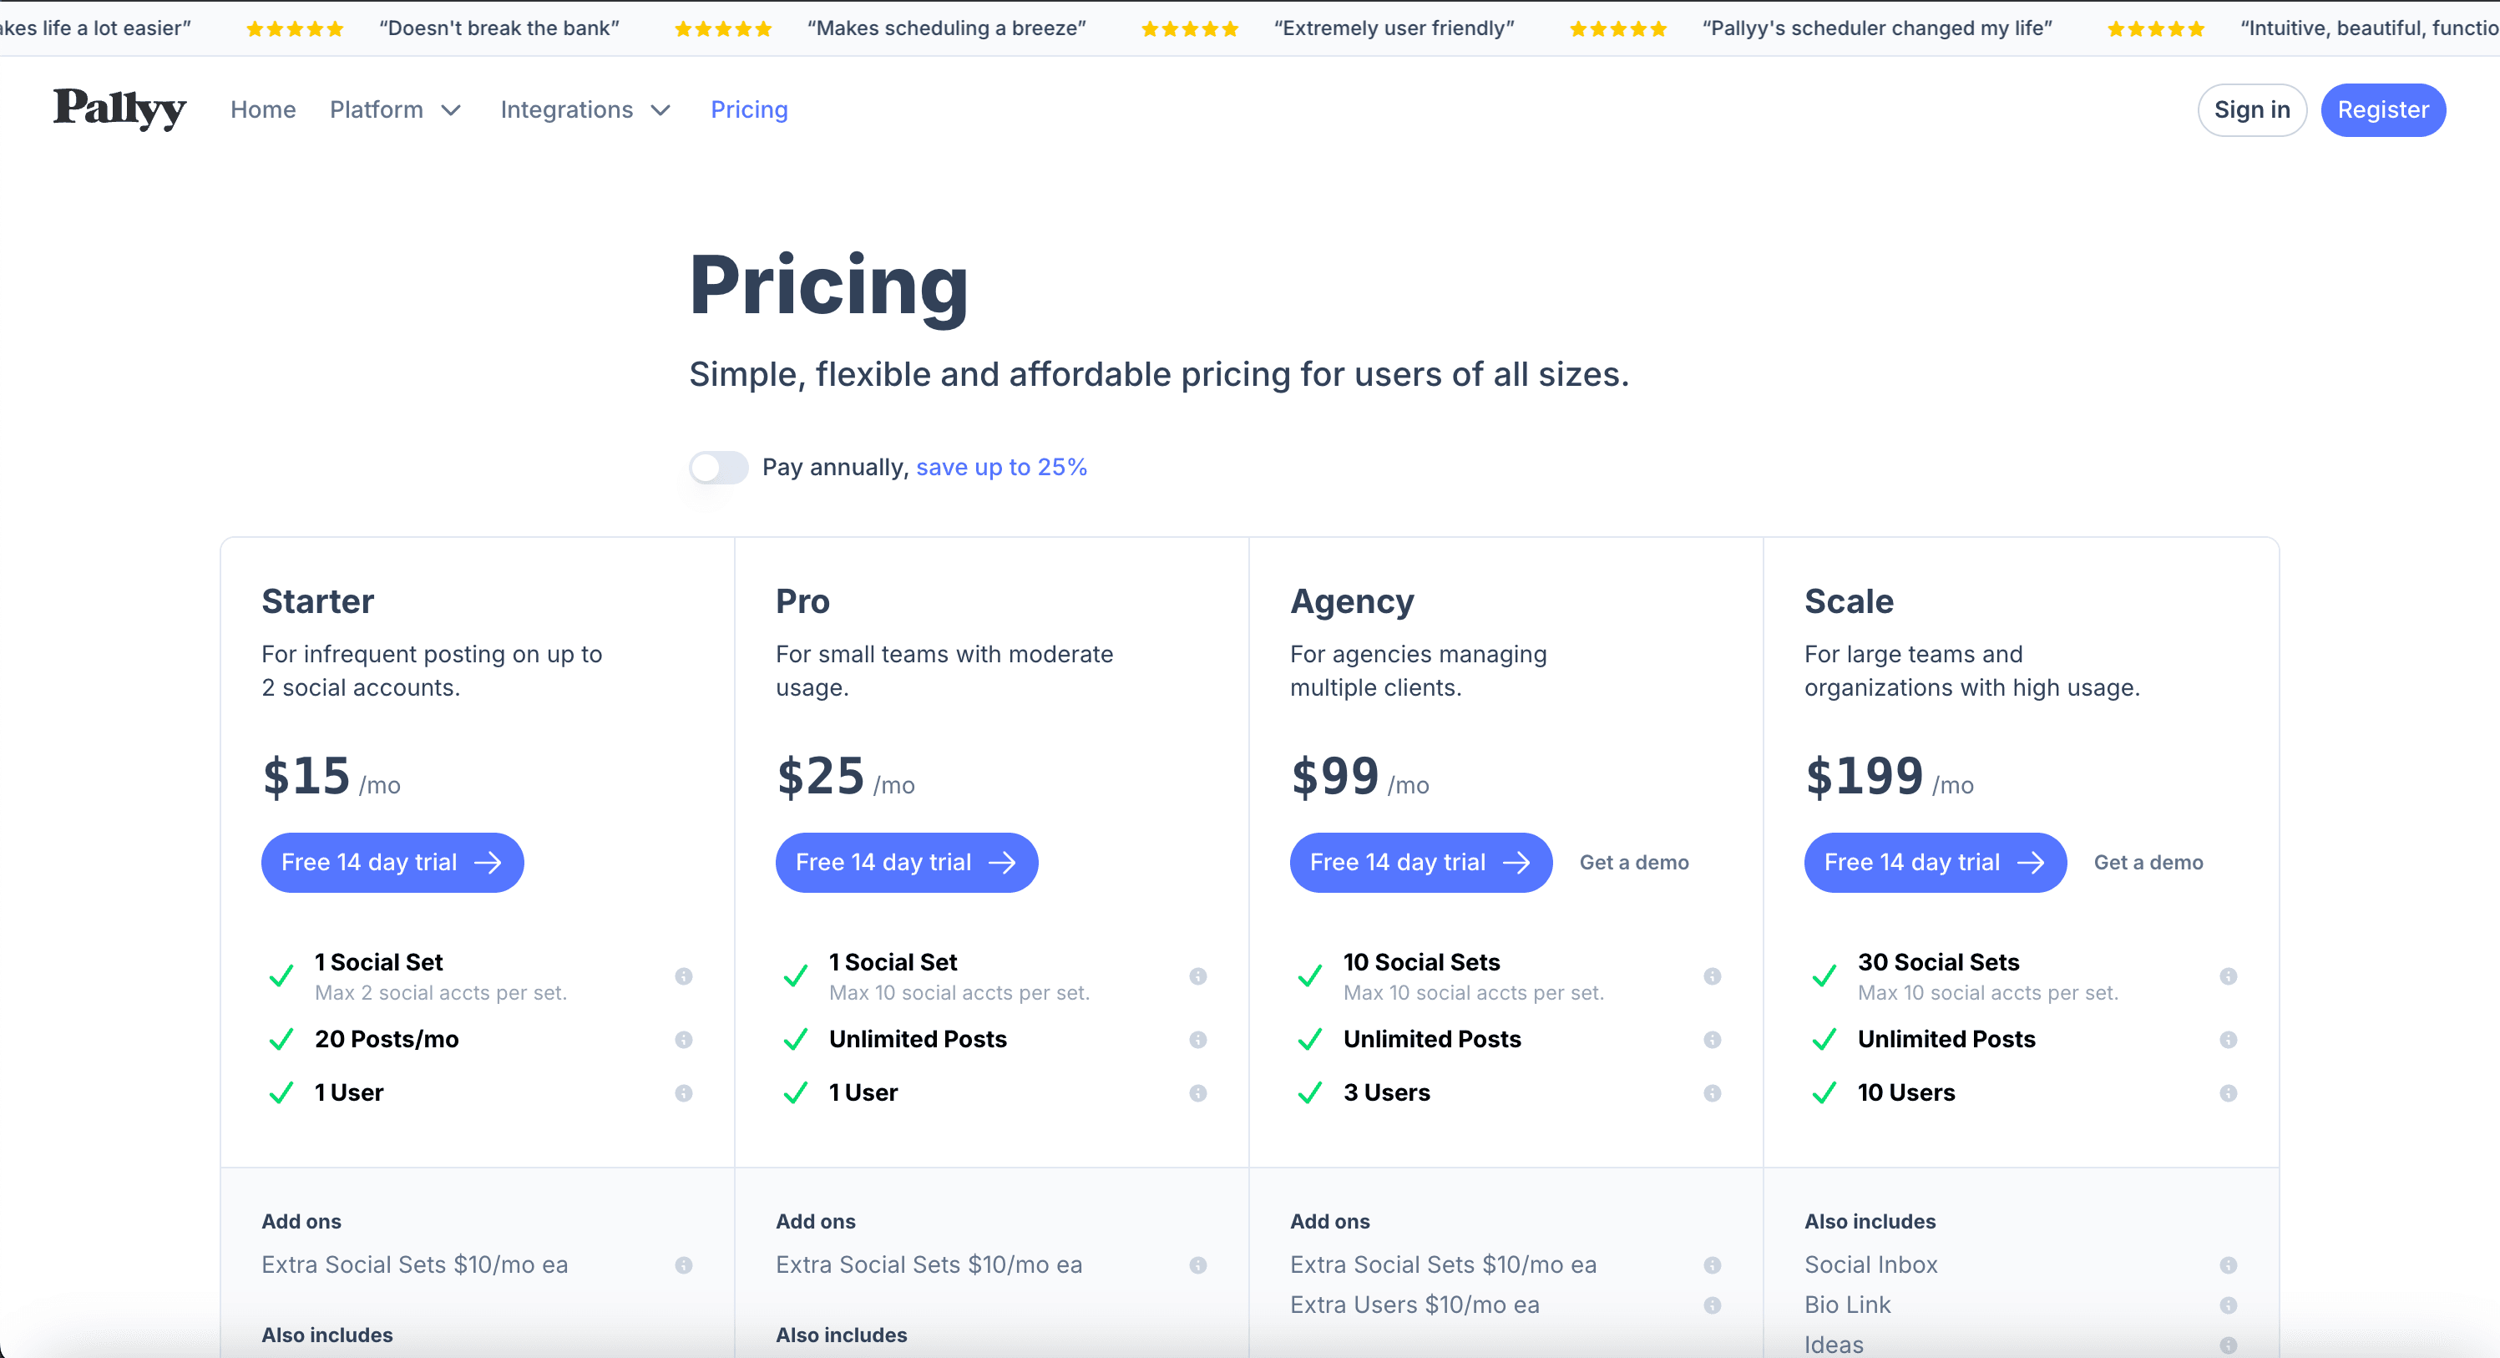Open info icon for Pro Unlimited Posts

(1198, 1040)
